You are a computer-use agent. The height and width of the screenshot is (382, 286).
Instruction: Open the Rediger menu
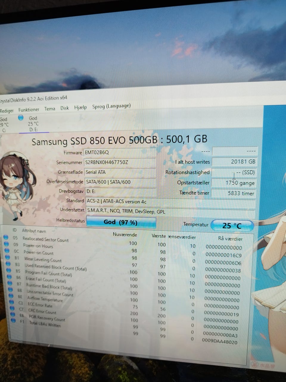pyautogui.click(x=7, y=111)
